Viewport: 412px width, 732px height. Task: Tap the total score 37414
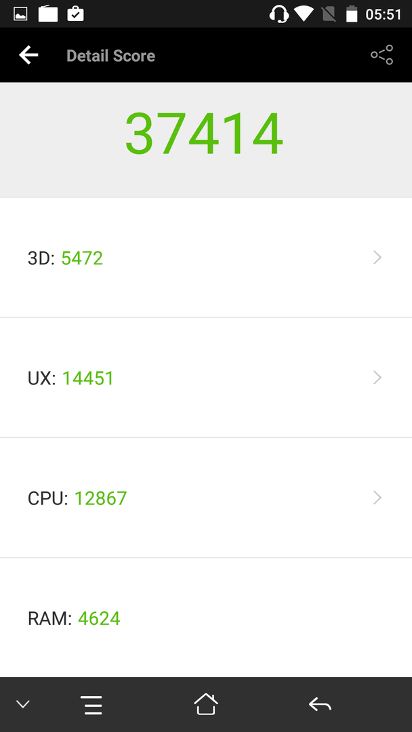point(204,134)
